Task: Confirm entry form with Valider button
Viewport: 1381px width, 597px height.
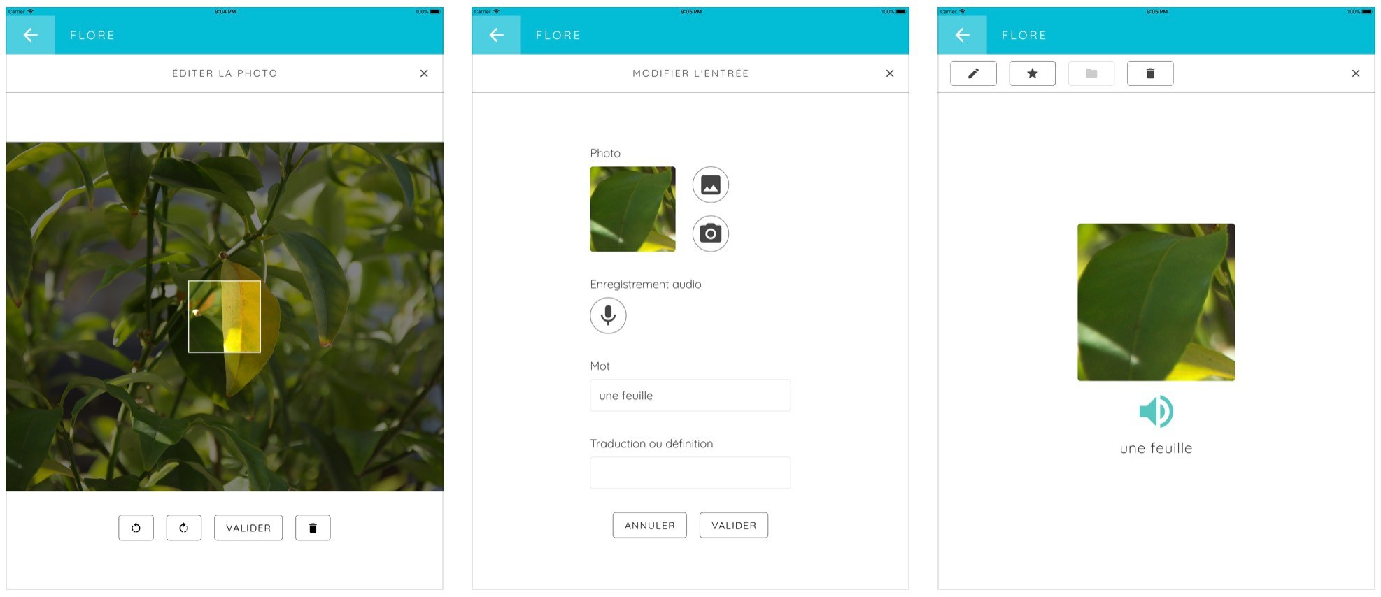Action: [734, 525]
